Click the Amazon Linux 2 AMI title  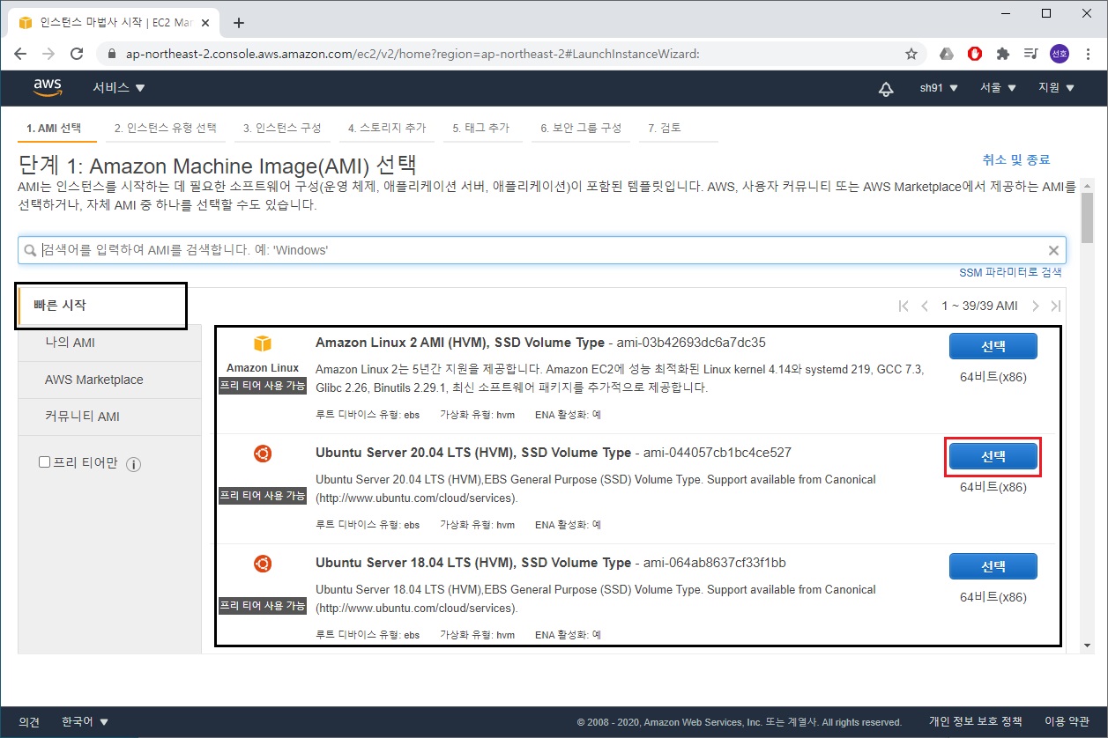(x=459, y=343)
